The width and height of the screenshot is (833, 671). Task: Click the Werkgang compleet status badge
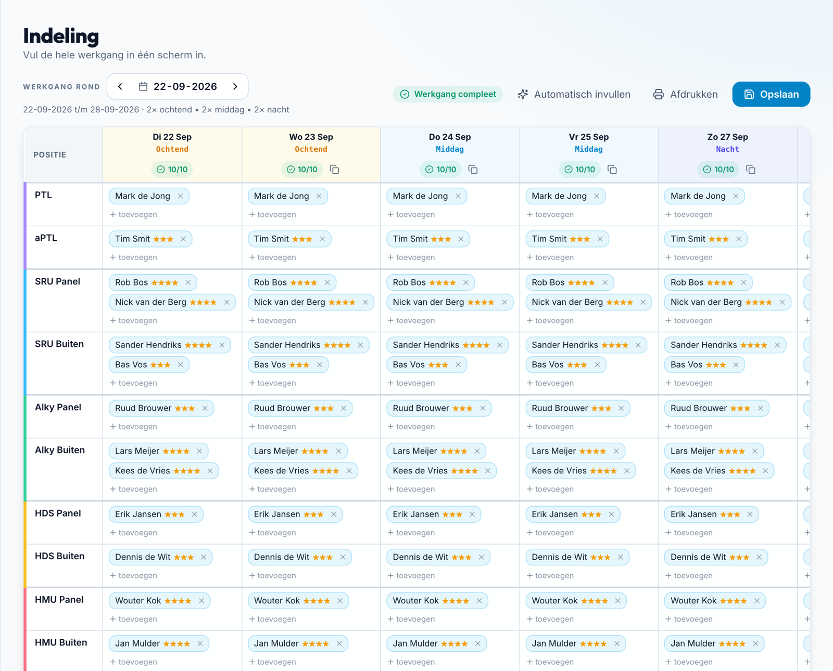click(x=448, y=94)
